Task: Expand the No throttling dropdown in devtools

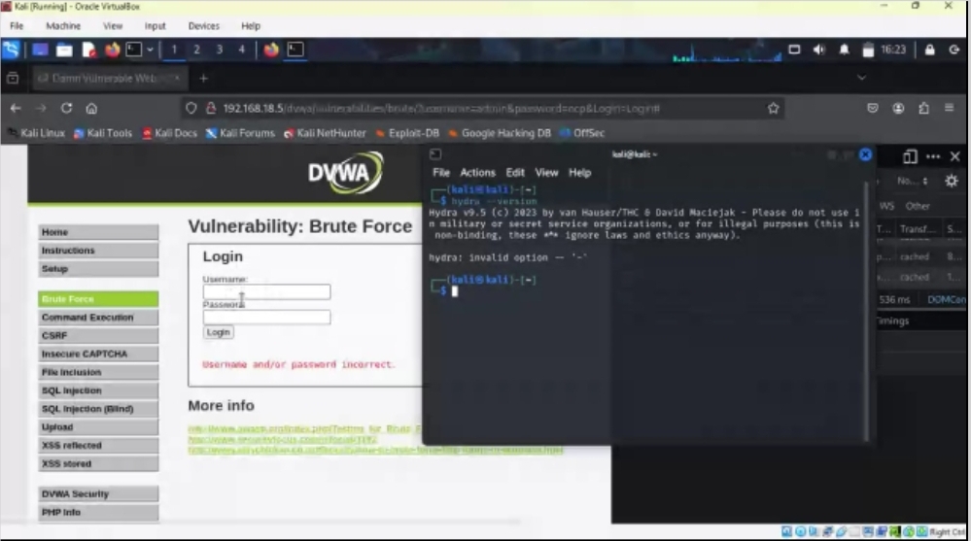Action: pyautogui.click(x=912, y=181)
